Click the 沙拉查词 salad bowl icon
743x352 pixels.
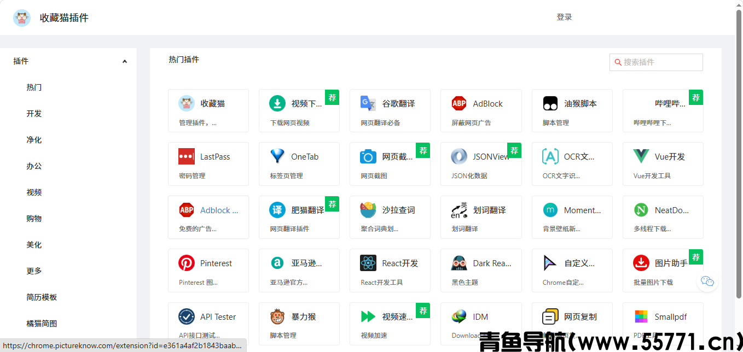coord(368,210)
